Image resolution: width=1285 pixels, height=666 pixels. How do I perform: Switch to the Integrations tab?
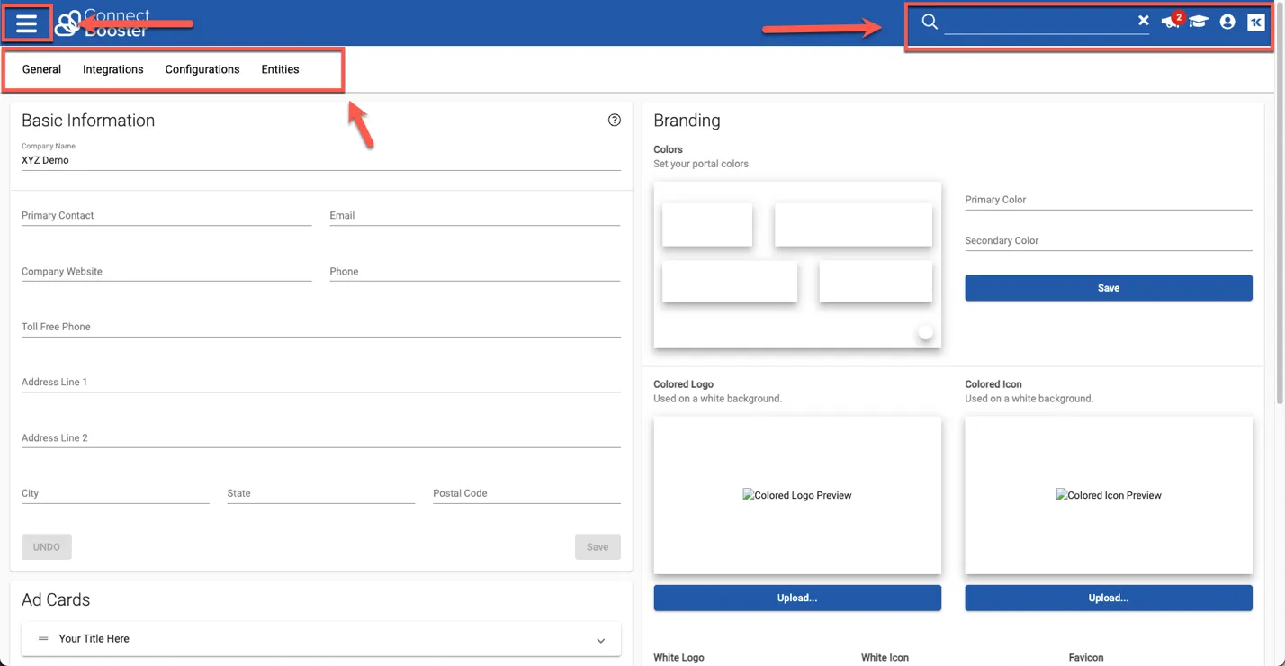(x=112, y=69)
